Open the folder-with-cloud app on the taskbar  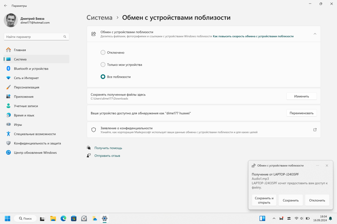(x=95, y=218)
